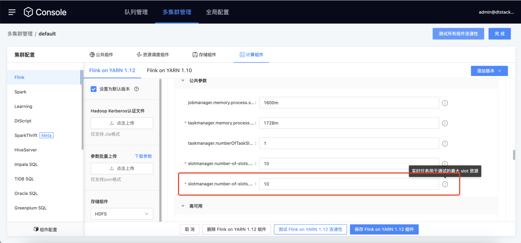Click the help icon beside 设置为默认版本
Viewport: 521px width, 243px height.
[x=136, y=89]
